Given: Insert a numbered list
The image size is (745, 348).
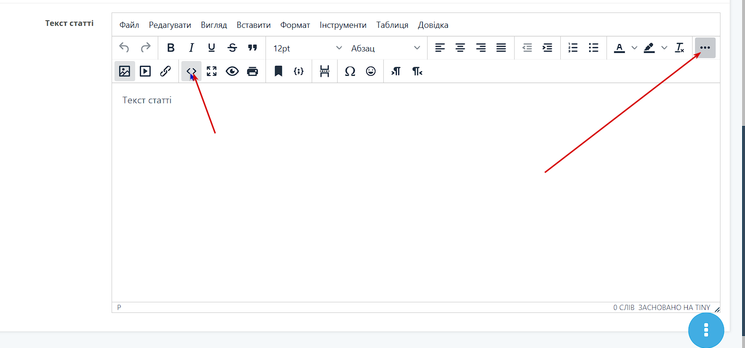Looking at the screenshot, I should (x=573, y=48).
